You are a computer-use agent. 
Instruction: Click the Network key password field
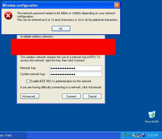point(76,68)
